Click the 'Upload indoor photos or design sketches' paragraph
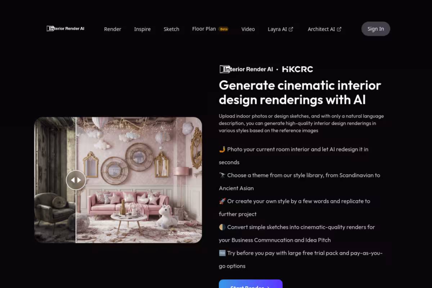The image size is (432, 288). click(301, 123)
